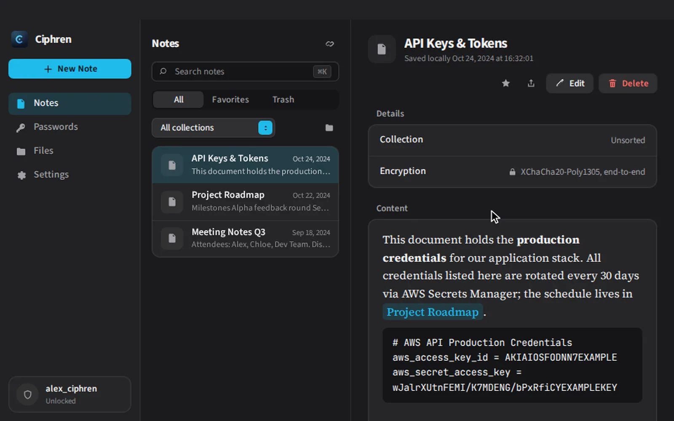Open Settings from the sidebar
The image size is (674, 421).
pos(70,175)
